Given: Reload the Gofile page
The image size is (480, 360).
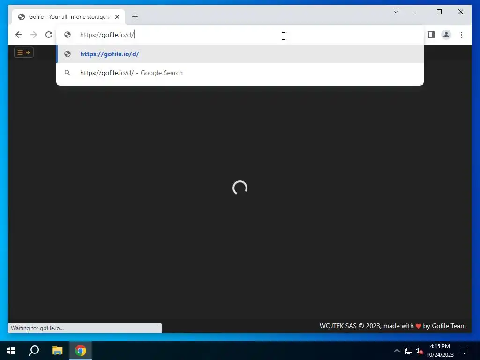Looking at the screenshot, I should (x=49, y=35).
